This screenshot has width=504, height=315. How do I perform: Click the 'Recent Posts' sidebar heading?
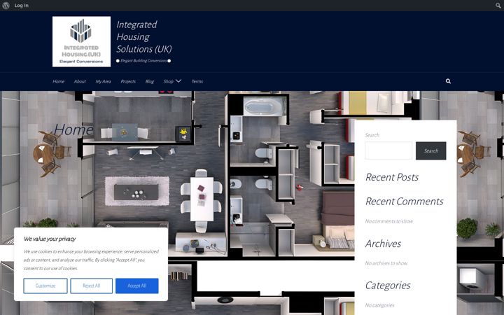coord(392,177)
